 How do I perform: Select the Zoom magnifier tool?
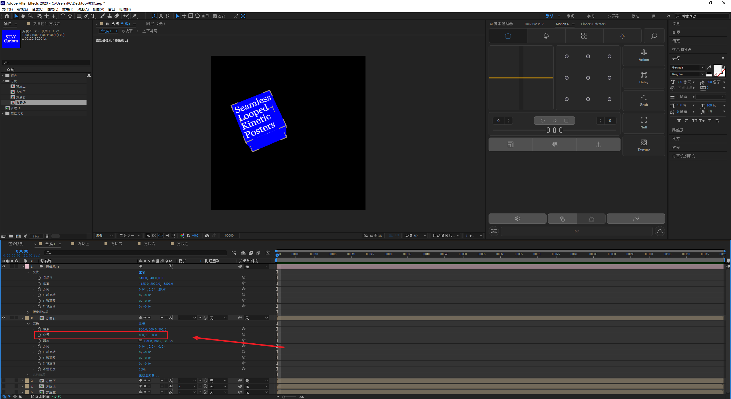[30, 16]
